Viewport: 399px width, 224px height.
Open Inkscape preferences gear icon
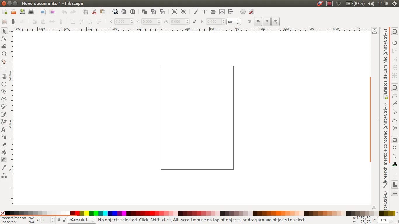(243, 12)
